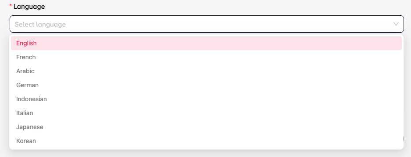Click the highlighted pink English row

coord(206,43)
